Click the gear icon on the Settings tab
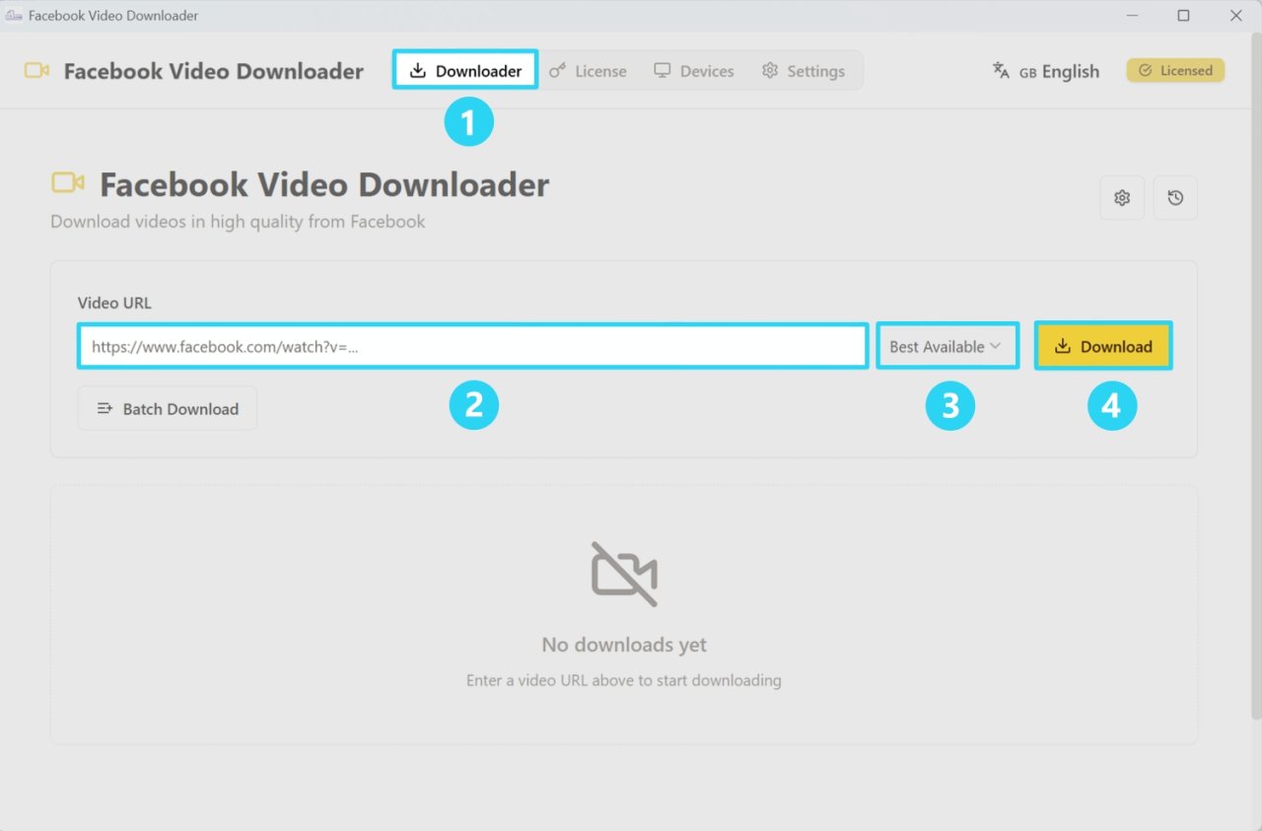Image resolution: width=1262 pixels, height=831 pixels. click(x=769, y=70)
